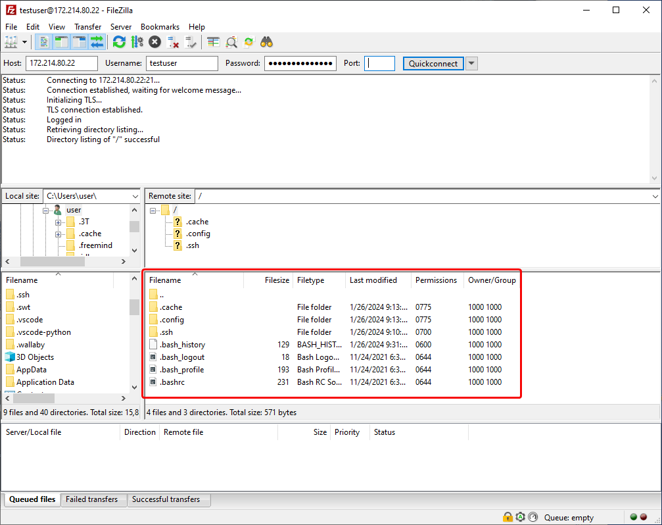Toggle transfer queue display
This screenshot has width=662, height=525.
pos(97,42)
